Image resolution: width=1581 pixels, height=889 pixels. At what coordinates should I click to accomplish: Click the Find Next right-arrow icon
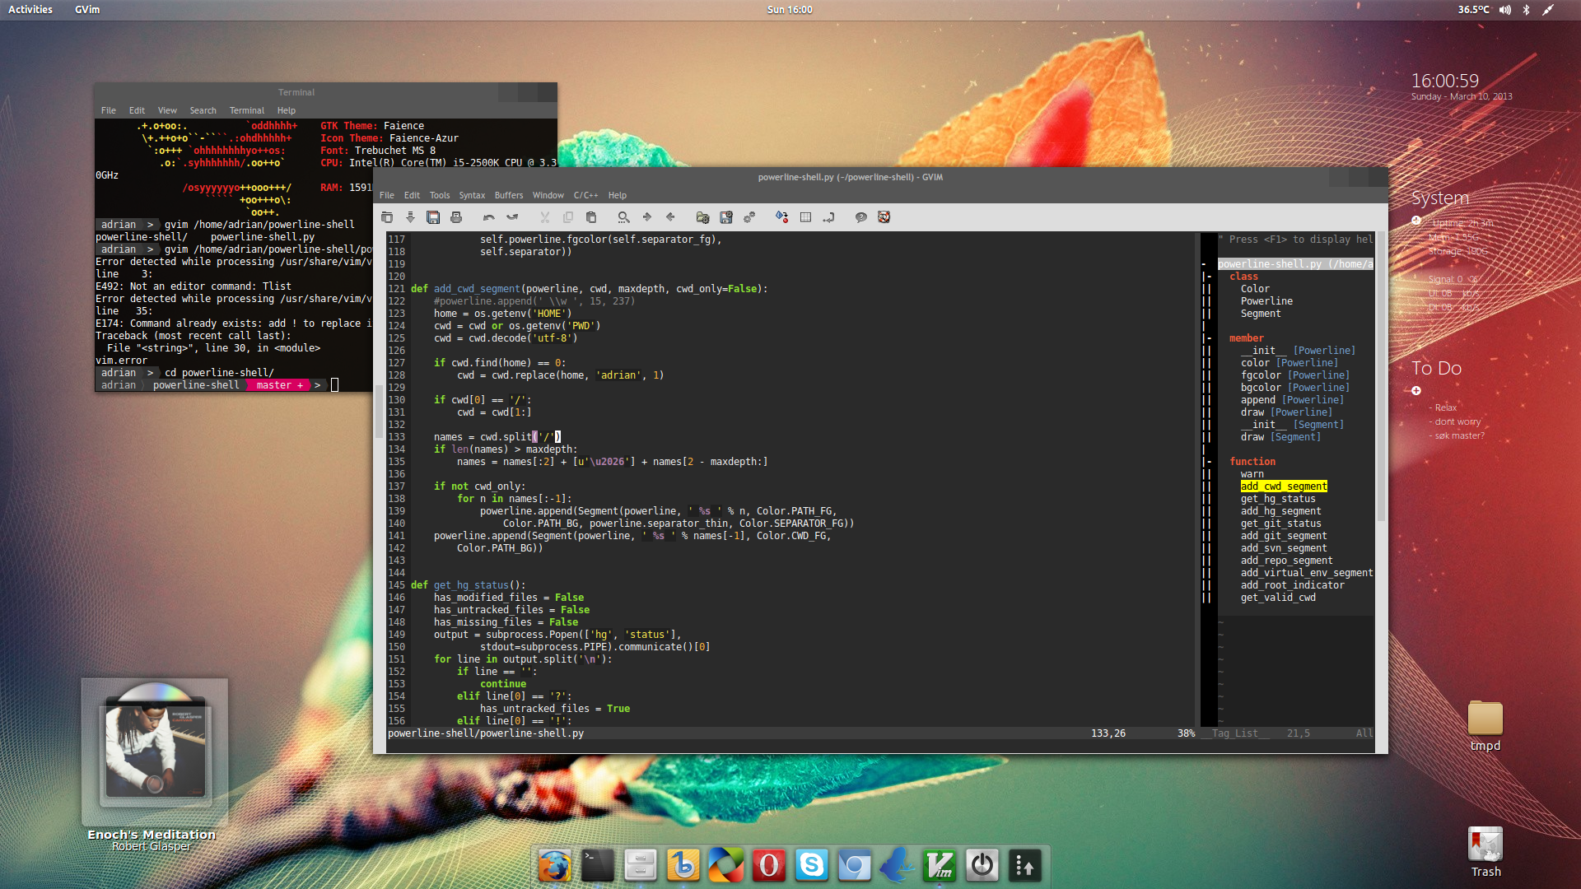point(646,217)
